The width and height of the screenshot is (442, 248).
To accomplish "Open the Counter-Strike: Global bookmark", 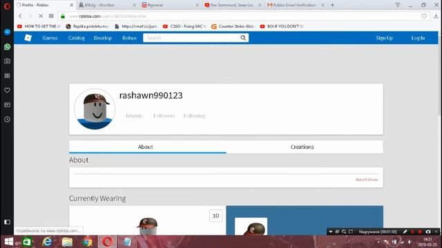I will tap(233, 26).
